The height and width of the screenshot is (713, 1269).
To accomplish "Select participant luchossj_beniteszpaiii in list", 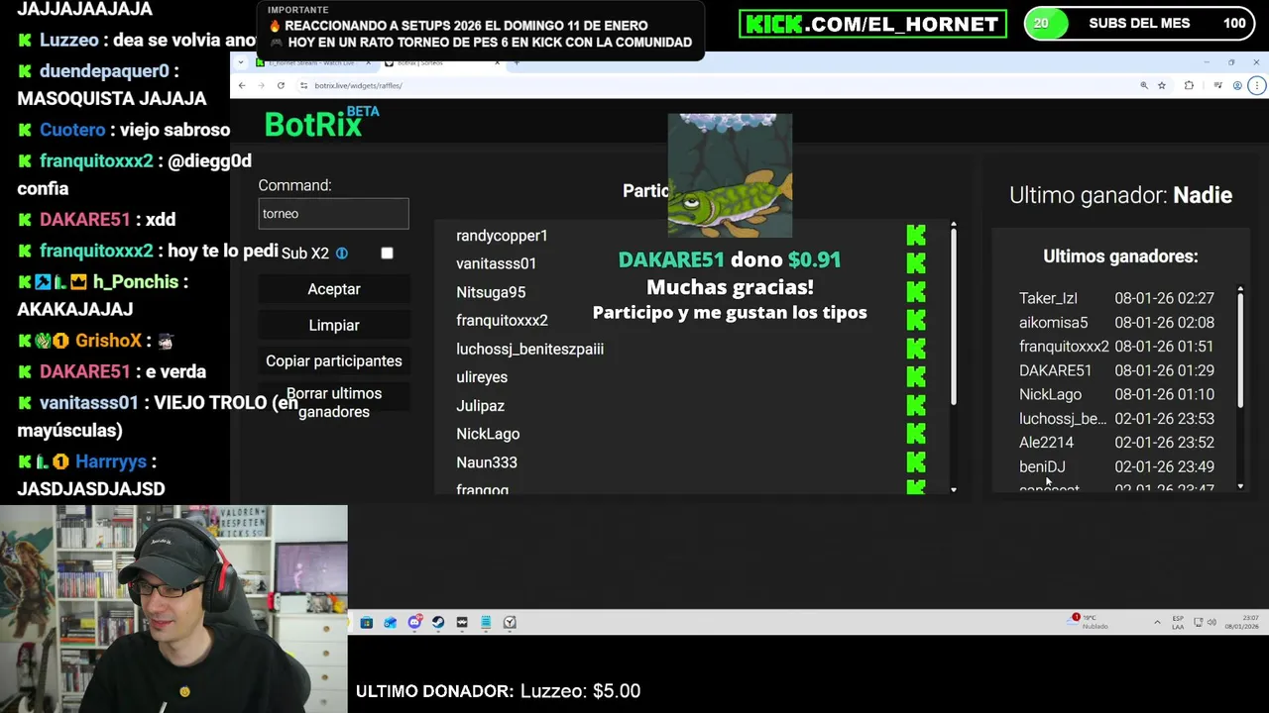I will point(529,349).
